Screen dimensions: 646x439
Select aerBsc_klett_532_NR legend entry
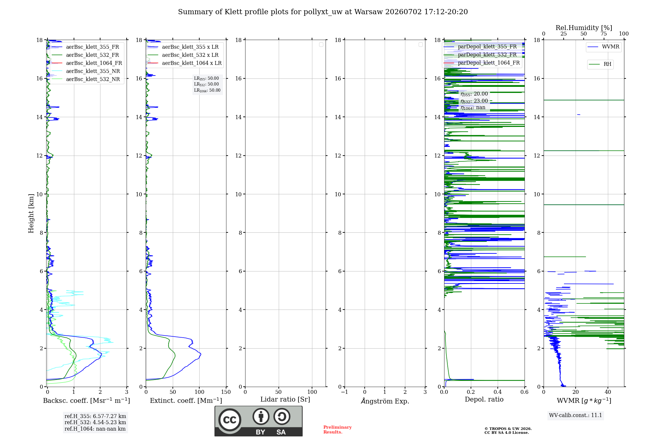86,79
